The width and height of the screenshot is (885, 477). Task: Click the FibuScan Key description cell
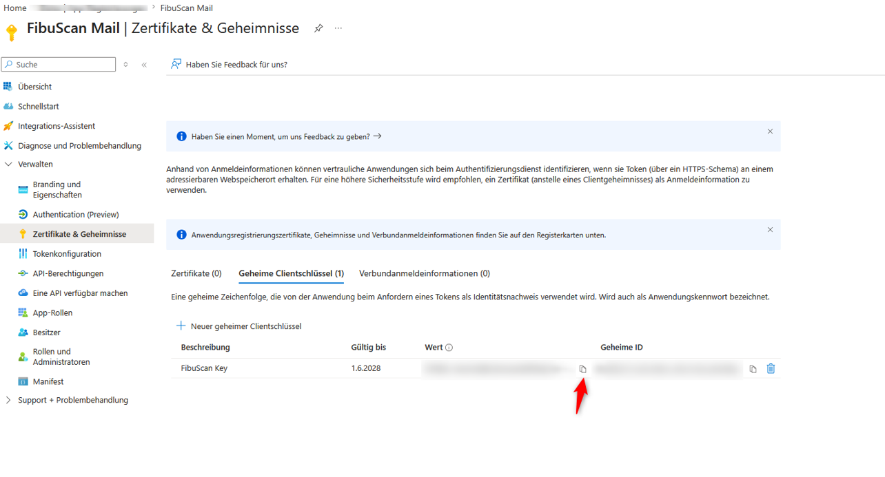click(x=204, y=368)
